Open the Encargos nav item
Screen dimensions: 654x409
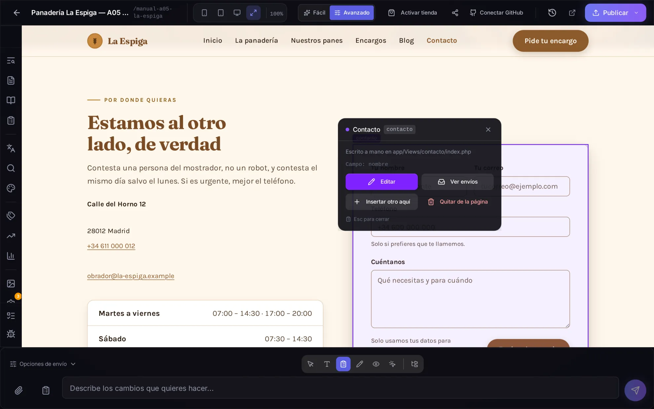[371, 40]
